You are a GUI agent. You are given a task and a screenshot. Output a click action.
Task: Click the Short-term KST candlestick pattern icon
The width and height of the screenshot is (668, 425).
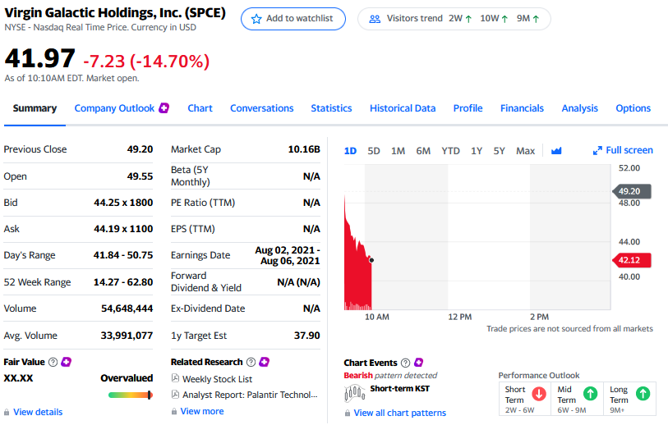point(354,393)
